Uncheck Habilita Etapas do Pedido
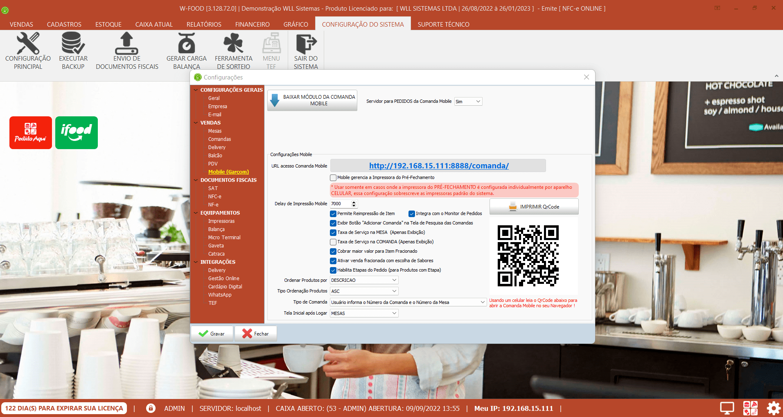 click(333, 270)
